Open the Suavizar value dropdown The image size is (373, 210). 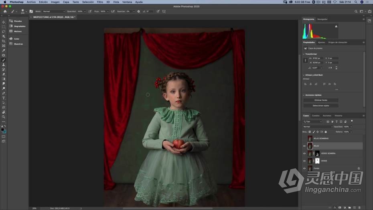coord(134,11)
